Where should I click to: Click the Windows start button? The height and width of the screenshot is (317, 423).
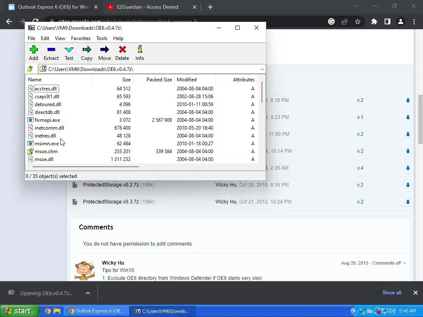19,311
